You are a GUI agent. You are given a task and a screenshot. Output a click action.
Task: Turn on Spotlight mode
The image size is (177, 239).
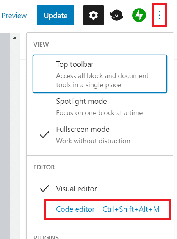click(x=100, y=107)
